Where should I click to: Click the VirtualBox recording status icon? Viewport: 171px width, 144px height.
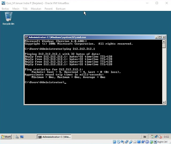tap(143, 142)
